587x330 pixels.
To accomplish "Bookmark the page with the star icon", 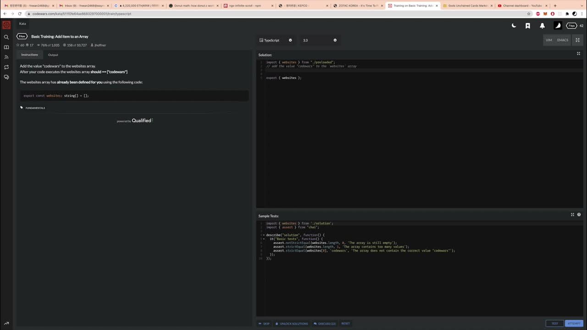I will pyautogui.click(x=528, y=14).
